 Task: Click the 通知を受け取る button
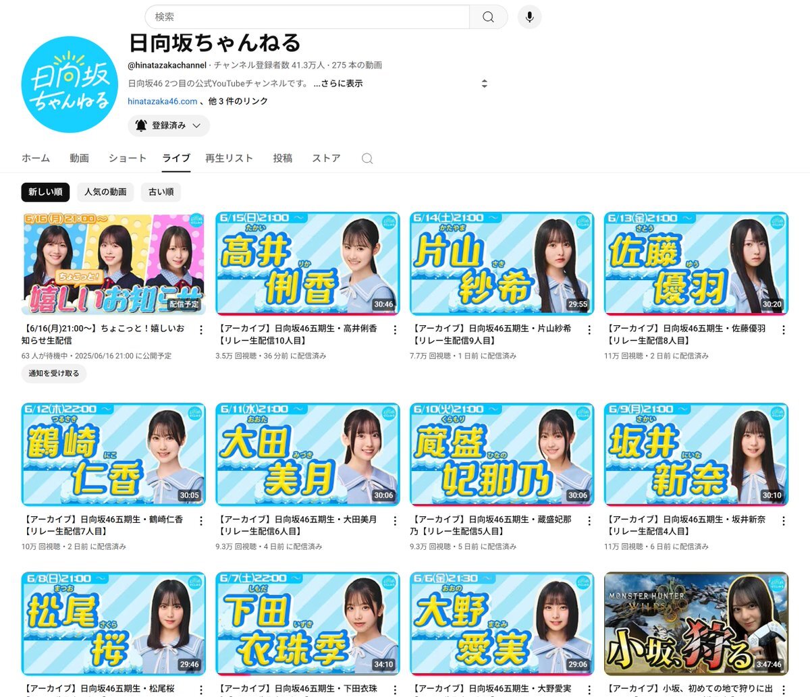[54, 373]
